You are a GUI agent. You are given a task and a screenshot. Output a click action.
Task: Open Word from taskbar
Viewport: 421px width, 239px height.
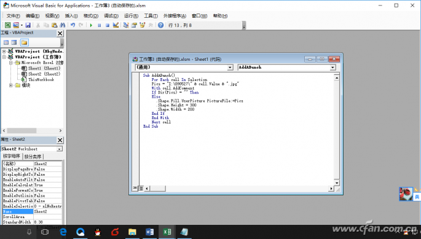click(x=149, y=232)
